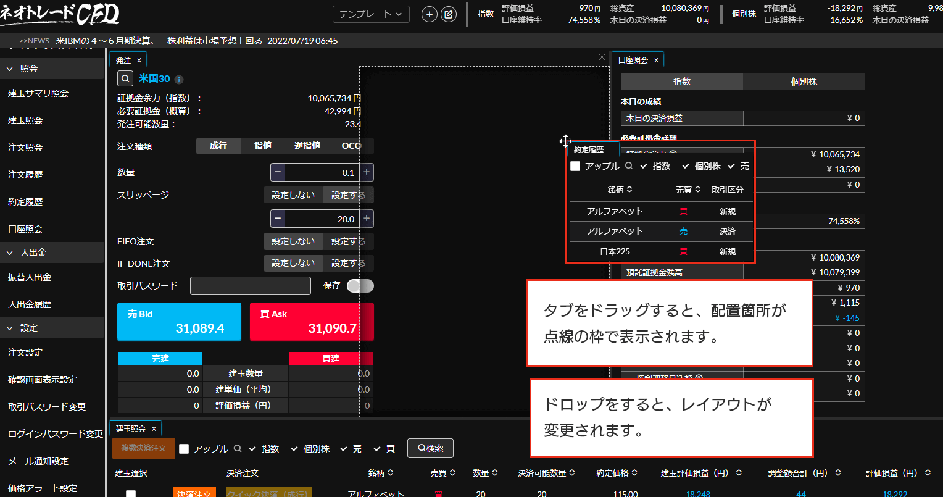Screen dimensions: 943x497
Task: Collapse the 設定 sidebar section
Action: click(52, 328)
